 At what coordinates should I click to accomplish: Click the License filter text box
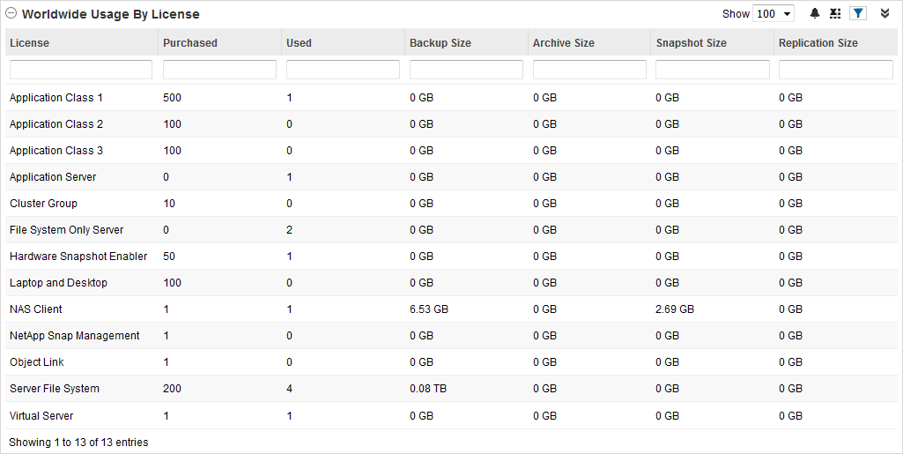81,70
